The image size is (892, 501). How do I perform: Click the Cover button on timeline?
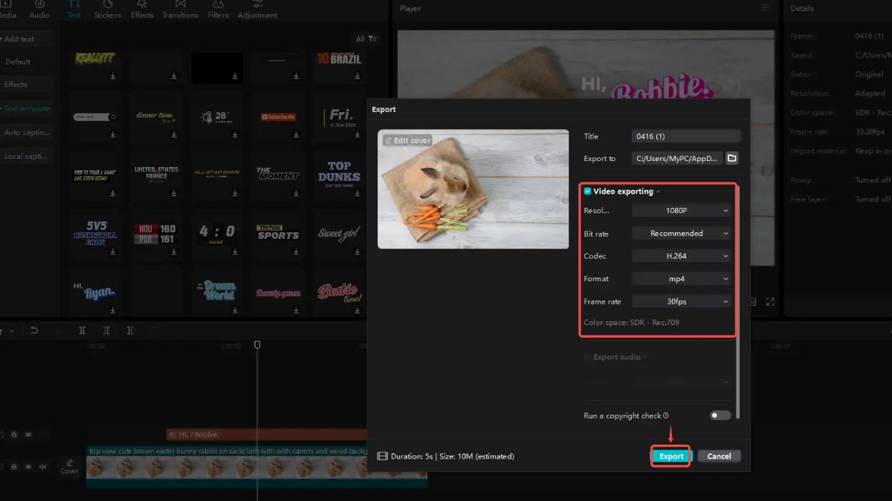[x=69, y=466]
